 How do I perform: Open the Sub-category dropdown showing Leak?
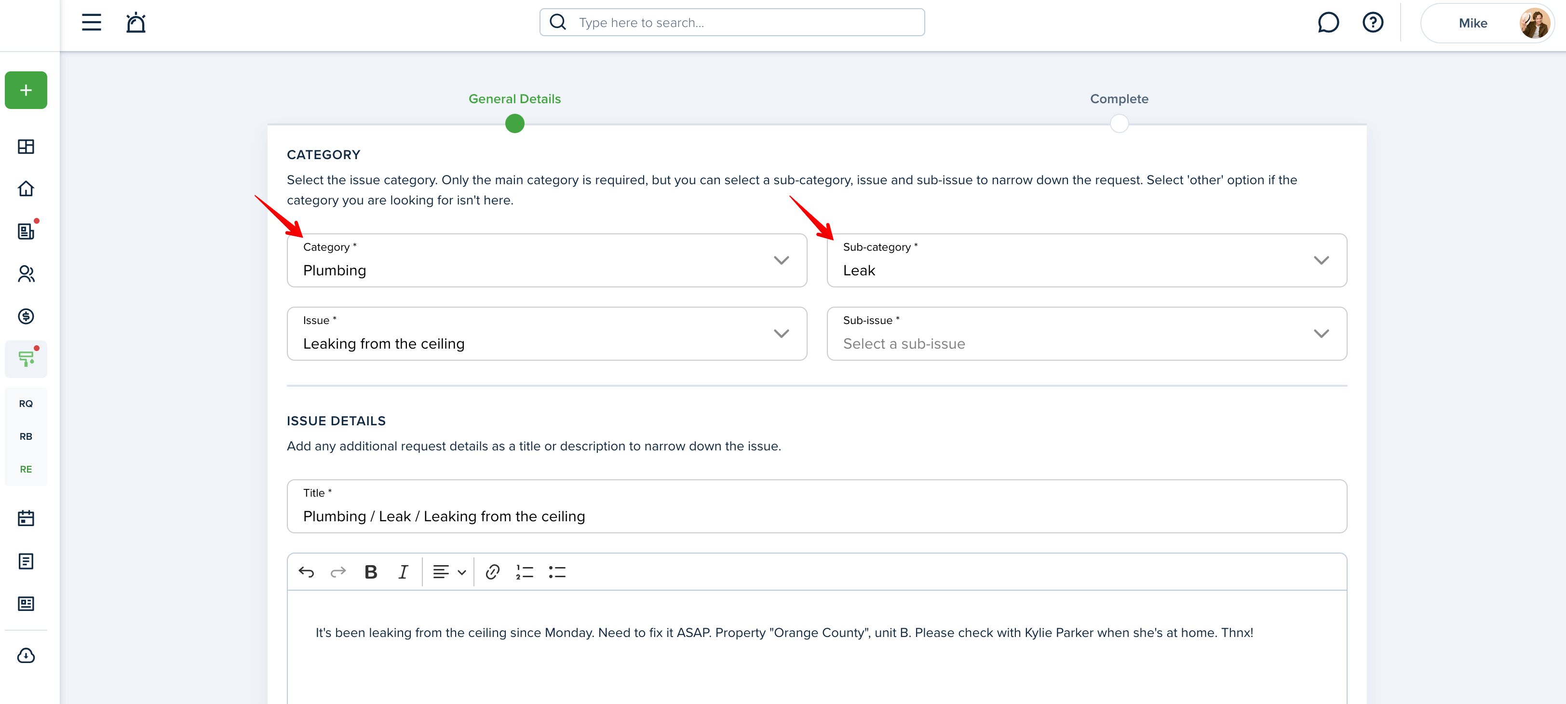click(x=1086, y=260)
